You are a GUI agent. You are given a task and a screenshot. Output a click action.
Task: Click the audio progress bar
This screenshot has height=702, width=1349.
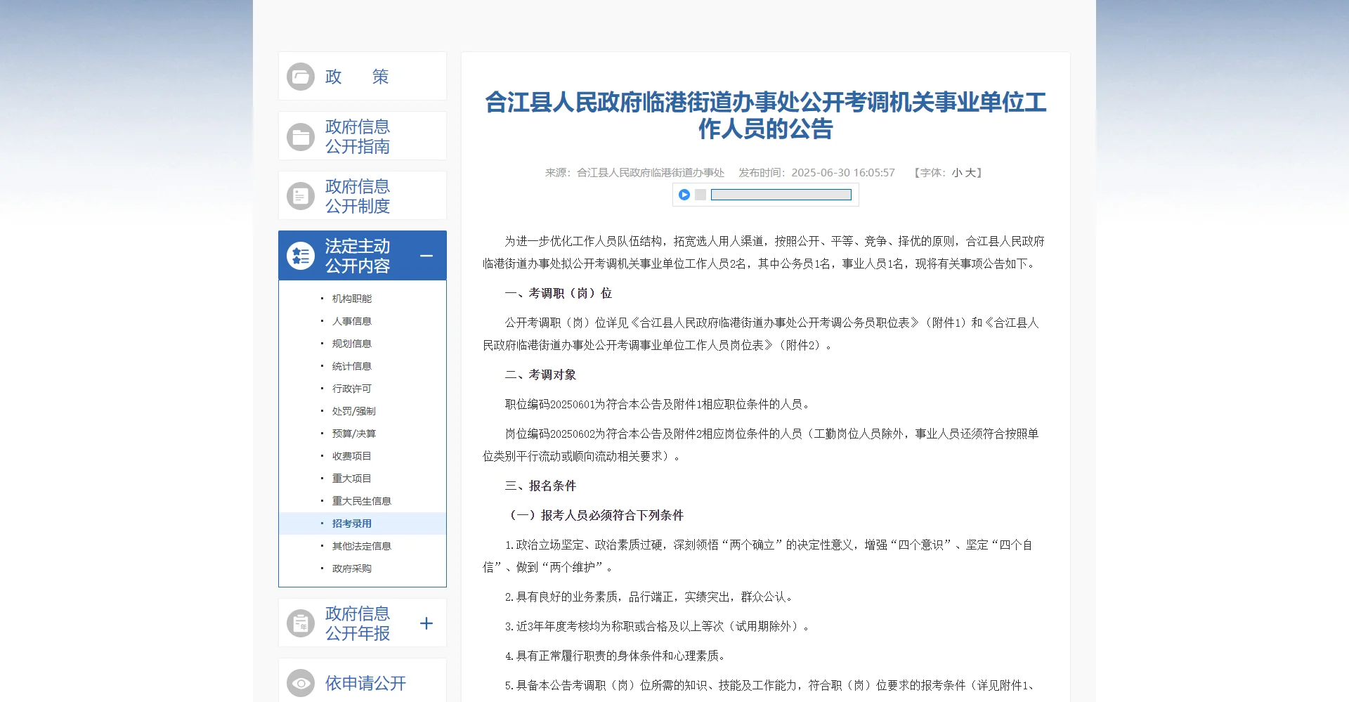click(x=781, y=195)
